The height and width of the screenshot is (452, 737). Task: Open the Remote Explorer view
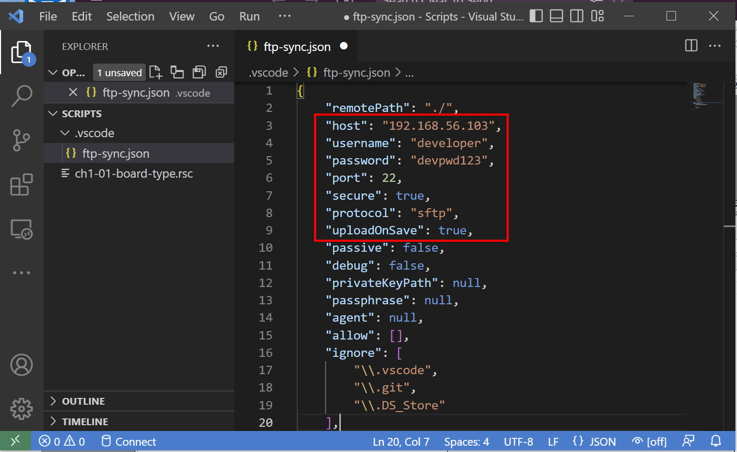pyautogui.click(x=22, y=230)
